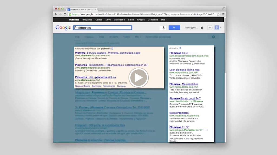Open the Más dropdown in black bar
The height and width of the screenshot is (155, 277).
tap(164, 20)
